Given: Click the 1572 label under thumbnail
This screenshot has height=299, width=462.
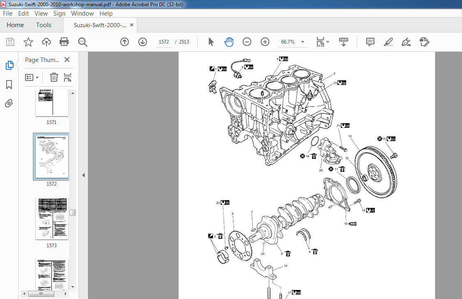Looking at the screenshot, I should tap(51, 184).
